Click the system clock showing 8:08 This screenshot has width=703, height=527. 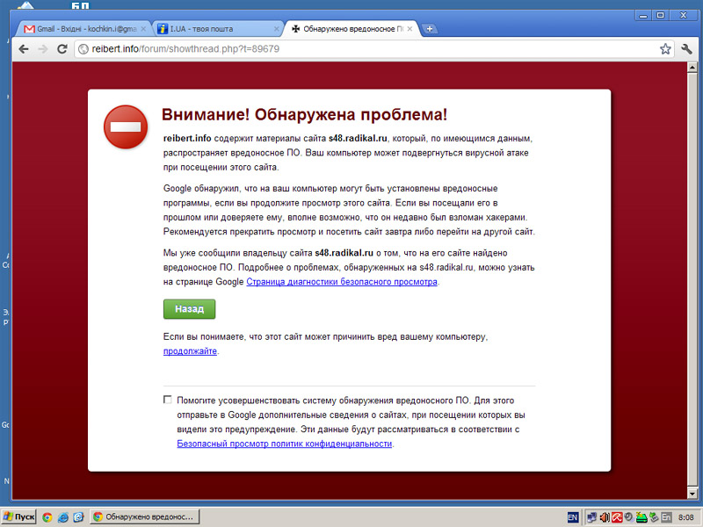[x=686, y=517]
